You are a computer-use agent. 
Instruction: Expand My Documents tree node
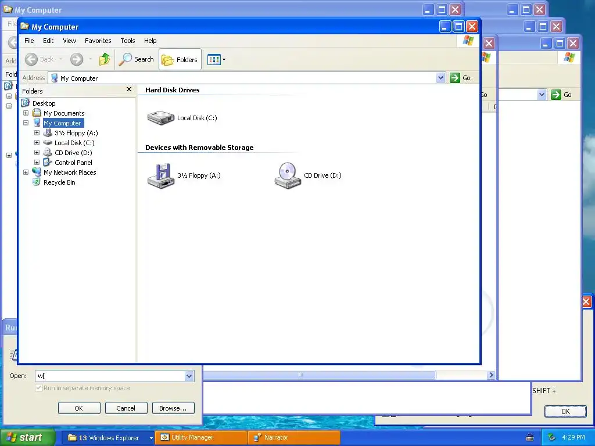tap(26, 113)
